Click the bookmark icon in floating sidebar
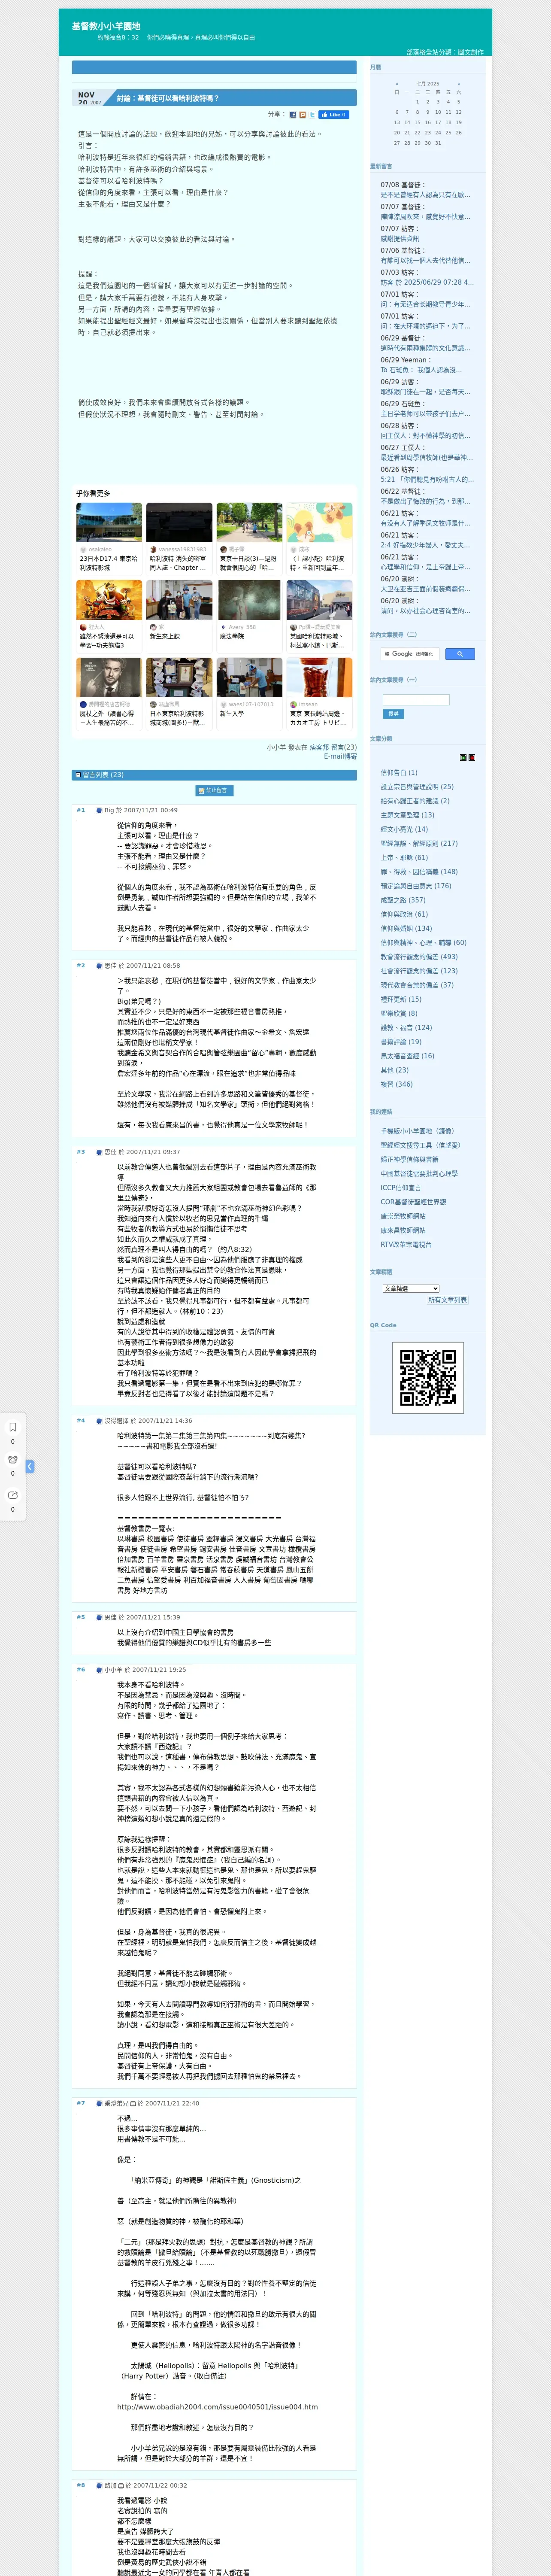Image resolution: width=551 pixels, height=2576 pixels. click(x=13, y=1427)
